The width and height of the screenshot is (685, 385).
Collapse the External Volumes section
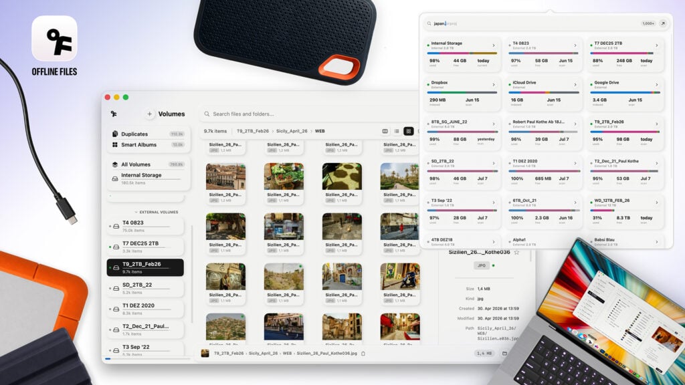pyautogui.click(x=157, y=212)
